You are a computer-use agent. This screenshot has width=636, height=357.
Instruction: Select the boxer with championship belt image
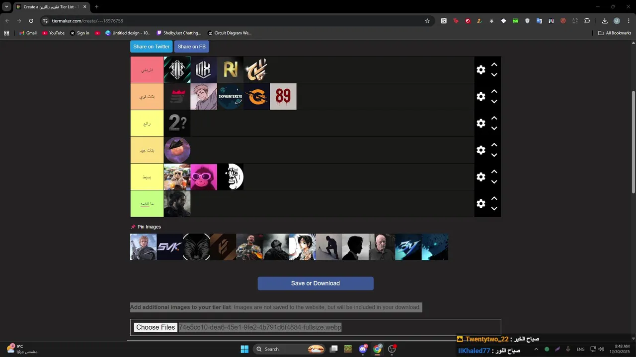[249, 247]
